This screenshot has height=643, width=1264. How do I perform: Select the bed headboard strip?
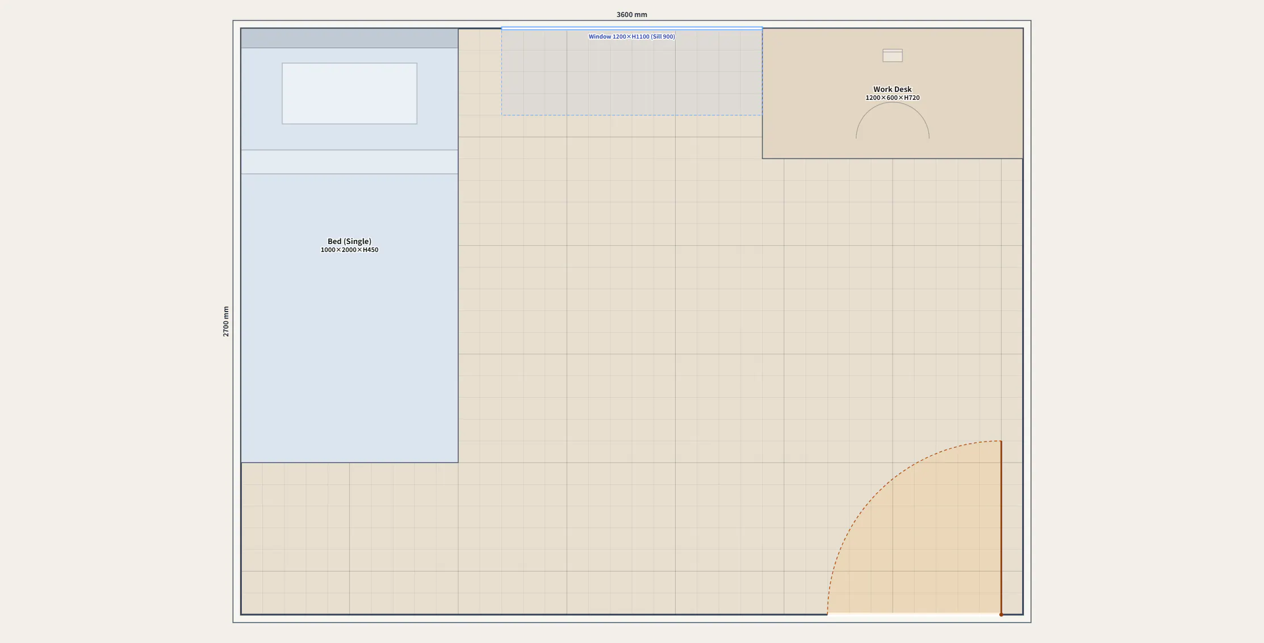(349, 38)
